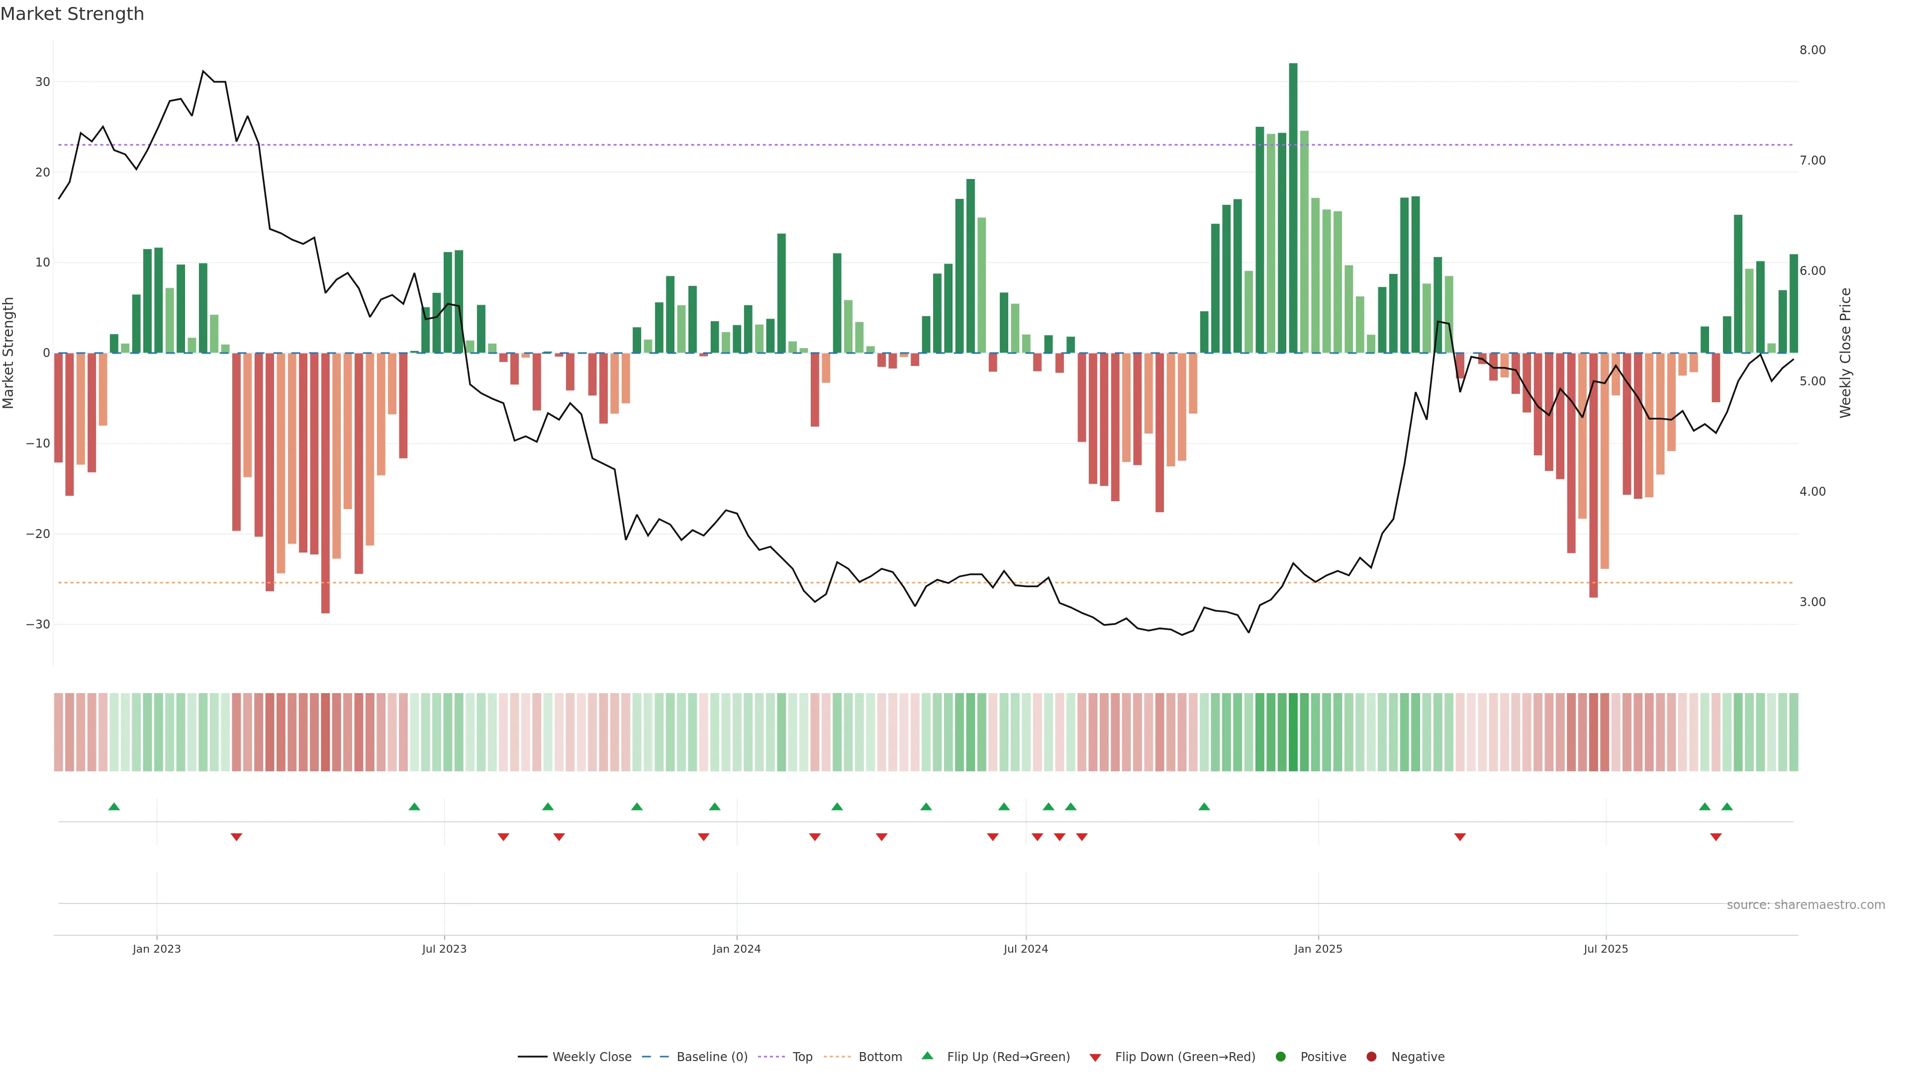This screenshot has height=1074, width=1910.
Task: Click Flip Down red triangle legend icon
Action: (1095, 1058)
